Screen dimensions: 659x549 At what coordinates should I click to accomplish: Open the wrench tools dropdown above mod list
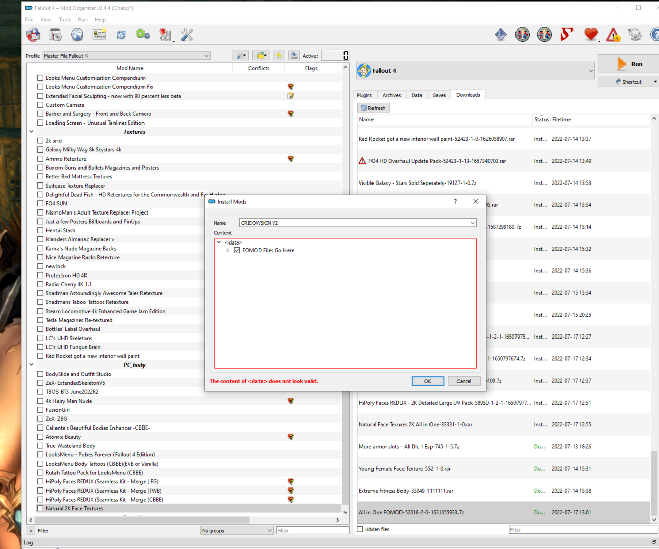(x=240, y=56)
